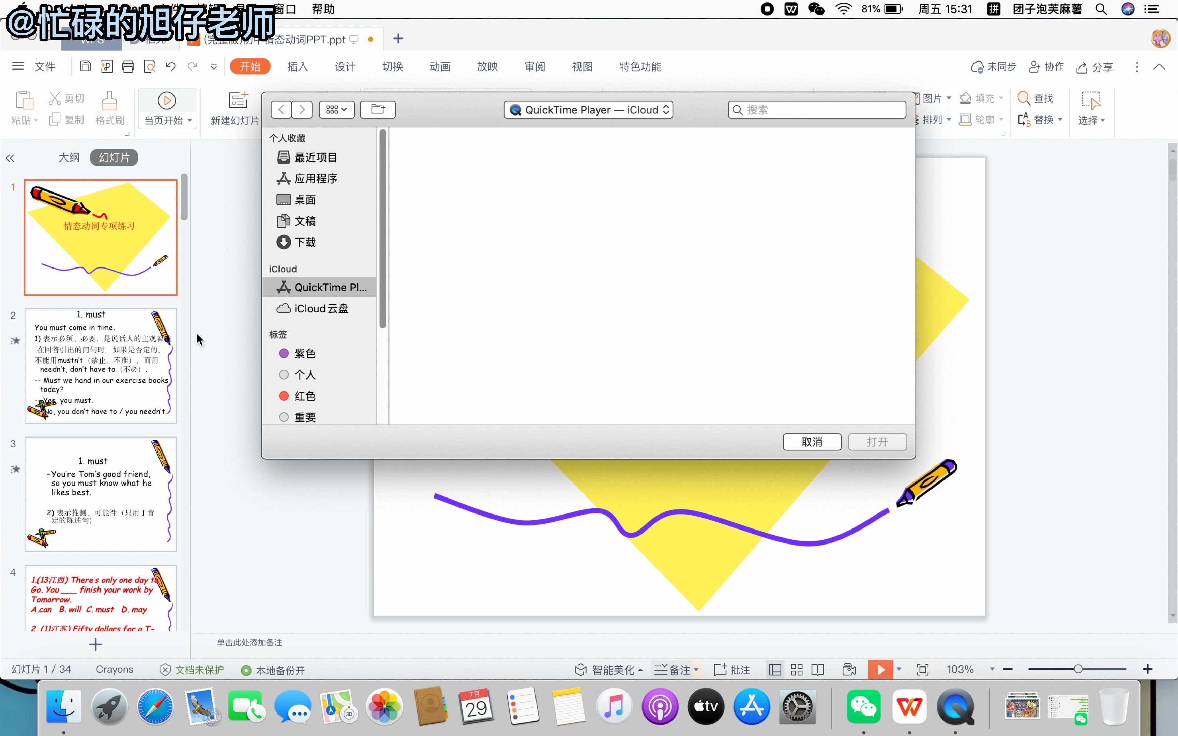Click the undo arrow icon
The height and width of the screenshot is (736, 1178).
point(170,66)
